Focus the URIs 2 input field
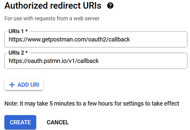The width and height of the screenshot is (190, 130). pos(96,61)
